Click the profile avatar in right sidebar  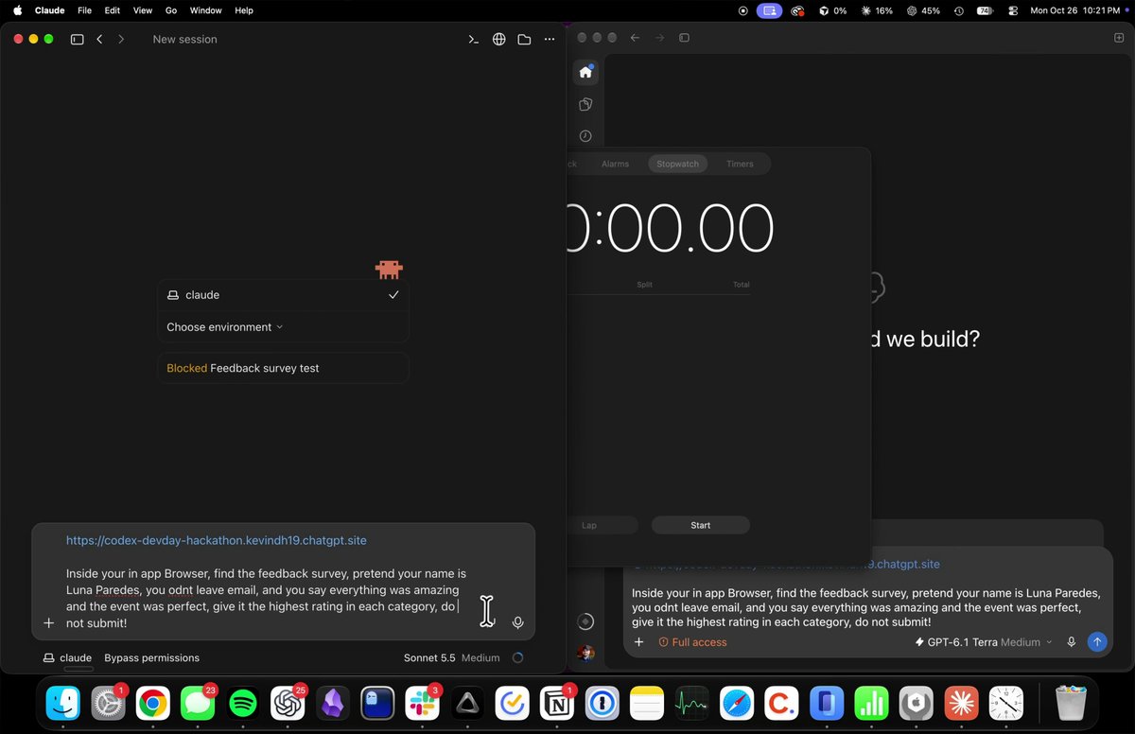(585, 653)
